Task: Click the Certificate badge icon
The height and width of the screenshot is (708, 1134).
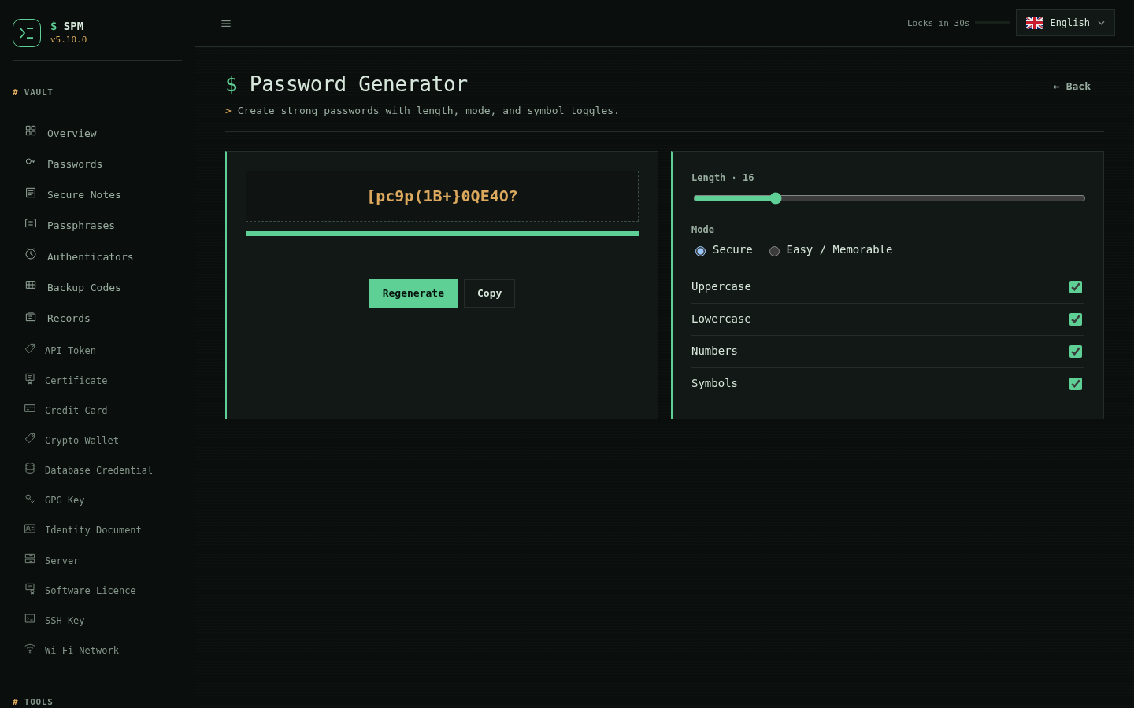Action: (30, 378)
